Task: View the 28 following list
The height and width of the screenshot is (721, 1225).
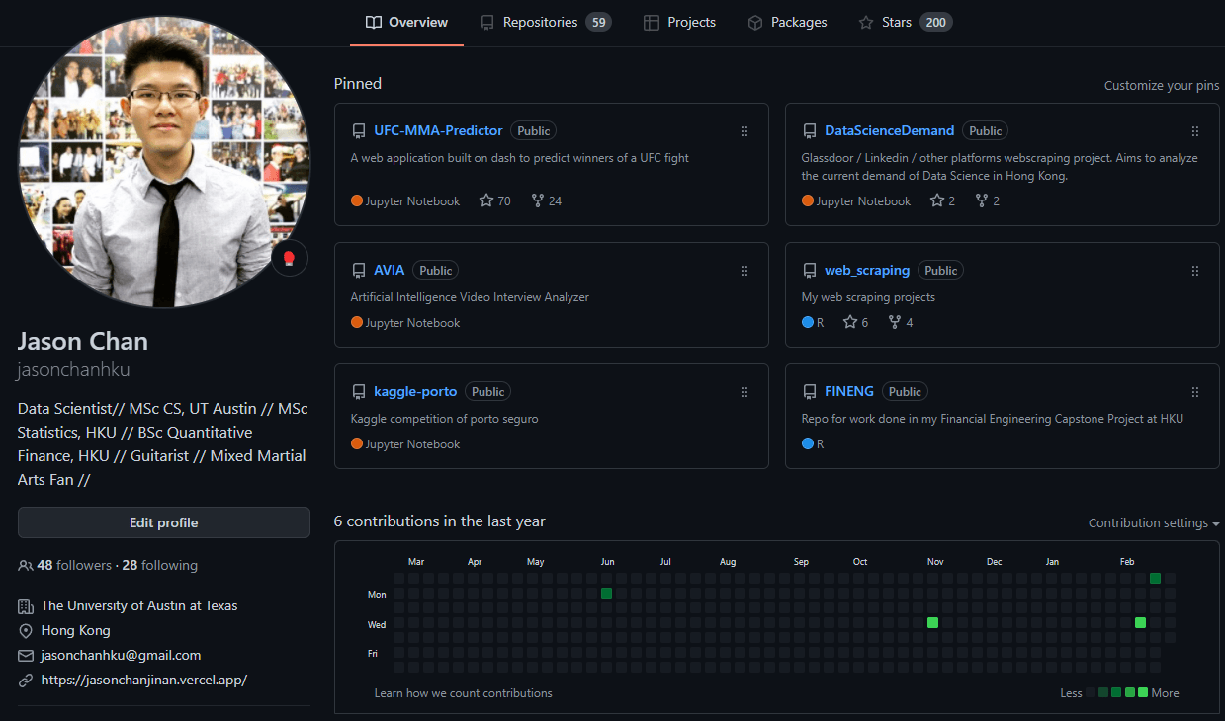Action: [x=160, y=566]
